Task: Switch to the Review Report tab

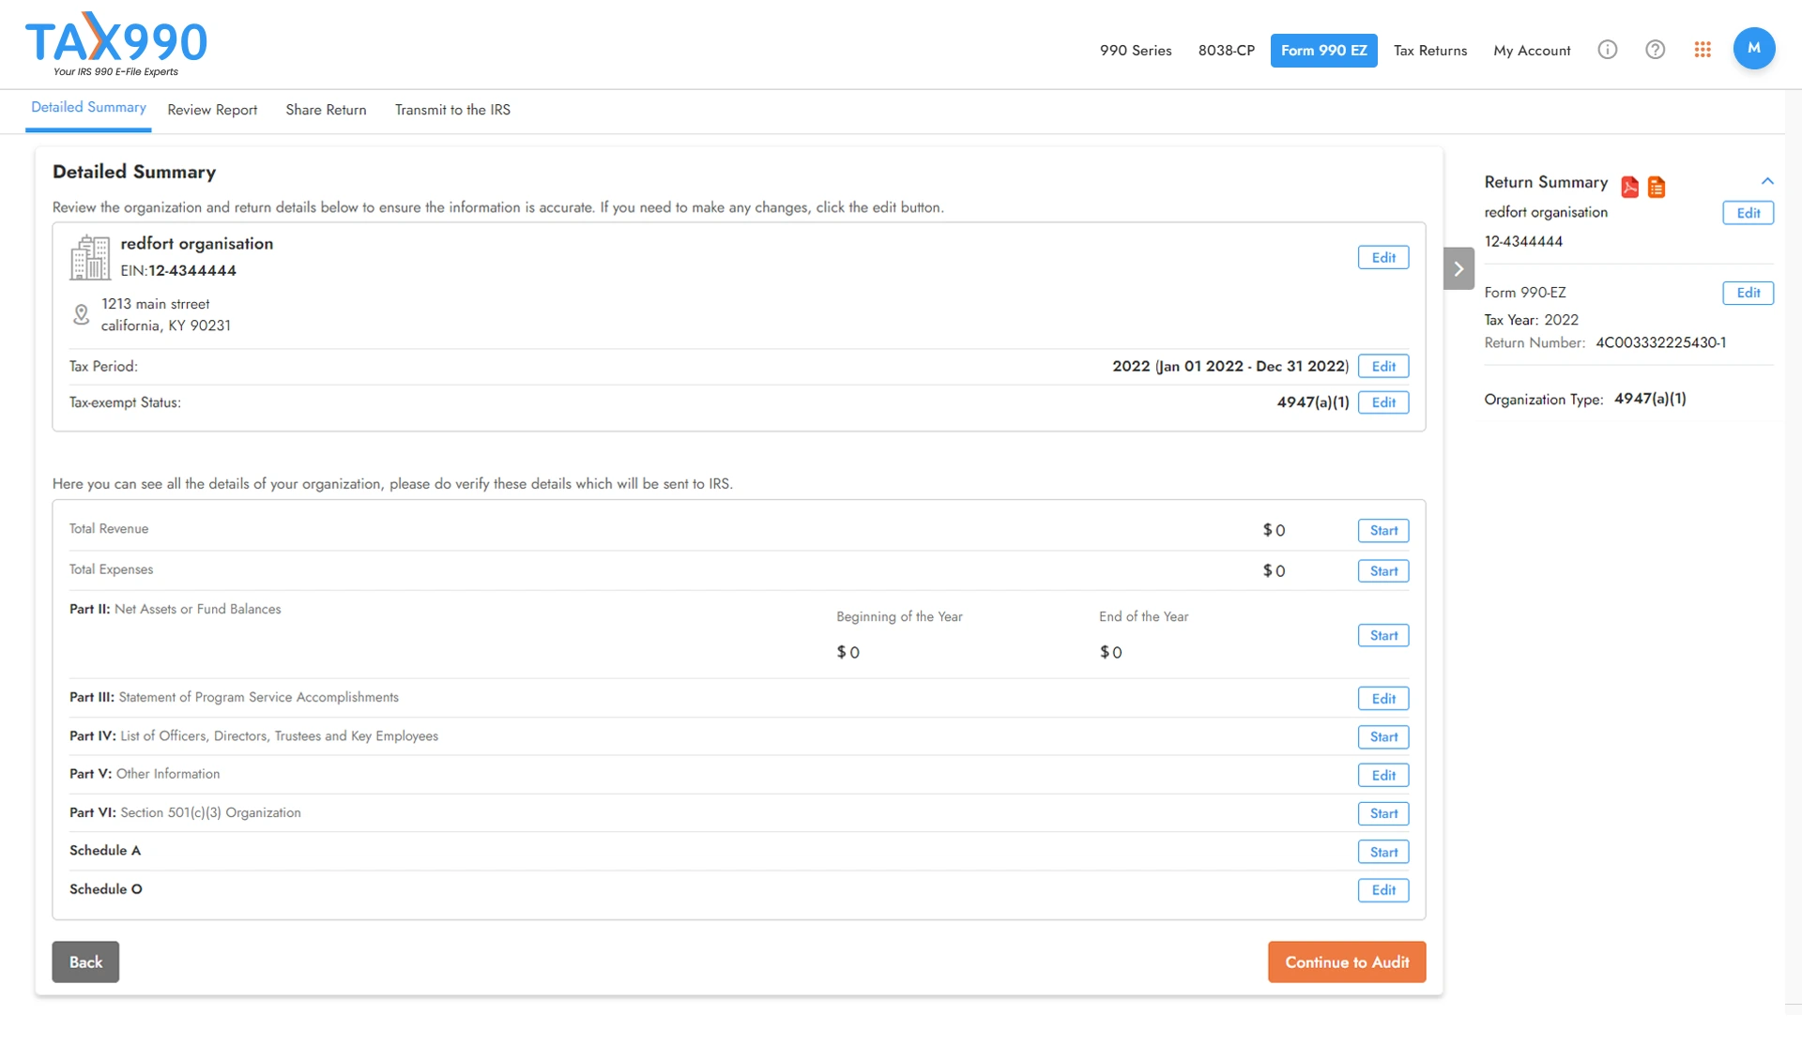Action: click(x=213, y=110)
